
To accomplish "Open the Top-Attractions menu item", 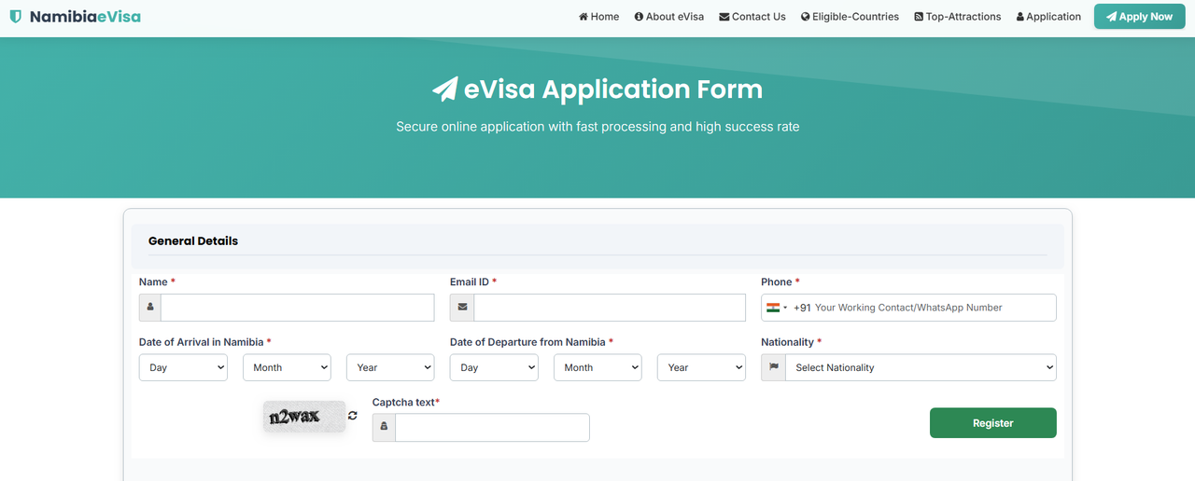I will coord(958,17).
